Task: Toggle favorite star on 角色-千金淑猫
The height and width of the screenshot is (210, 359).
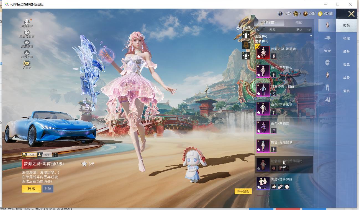Action: 259,112
